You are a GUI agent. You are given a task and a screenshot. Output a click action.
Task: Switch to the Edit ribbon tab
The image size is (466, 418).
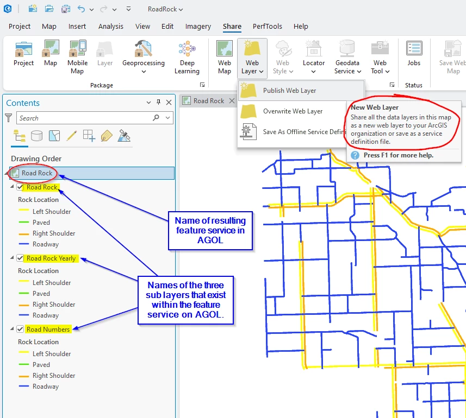coord(167,27)
